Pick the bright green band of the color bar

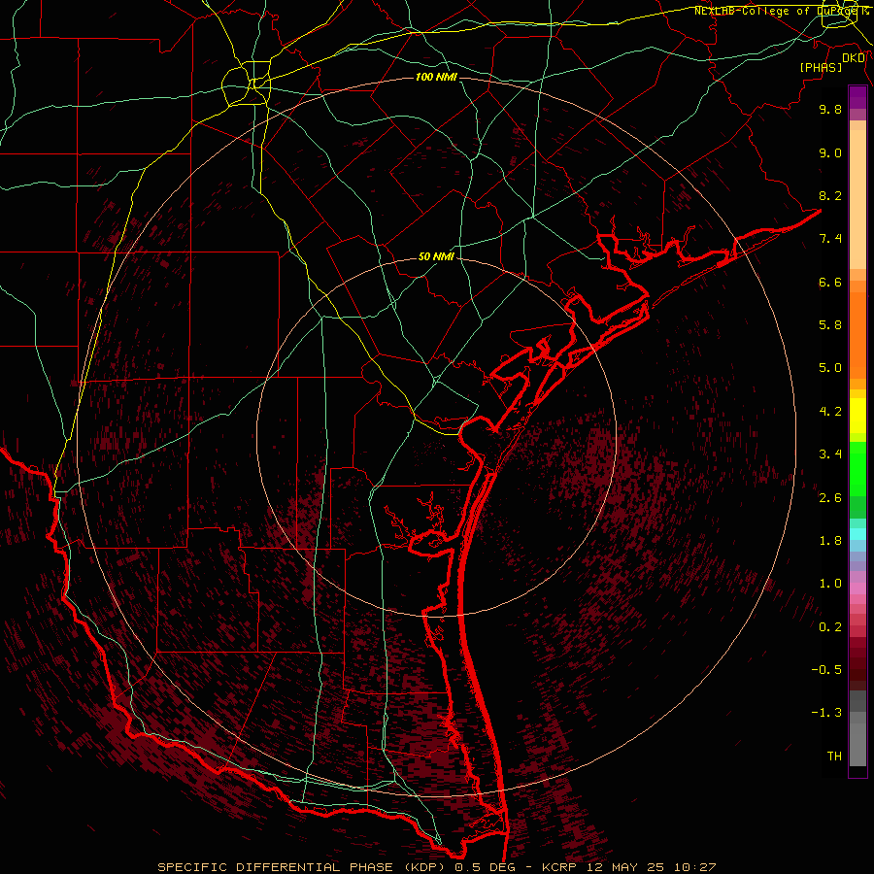click(x=857, y=468)
